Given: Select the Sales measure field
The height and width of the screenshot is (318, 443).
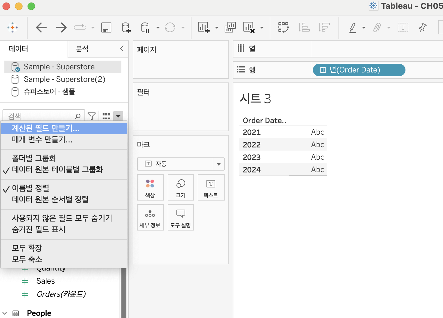Looking at the screenshot, I should point(46,281).
